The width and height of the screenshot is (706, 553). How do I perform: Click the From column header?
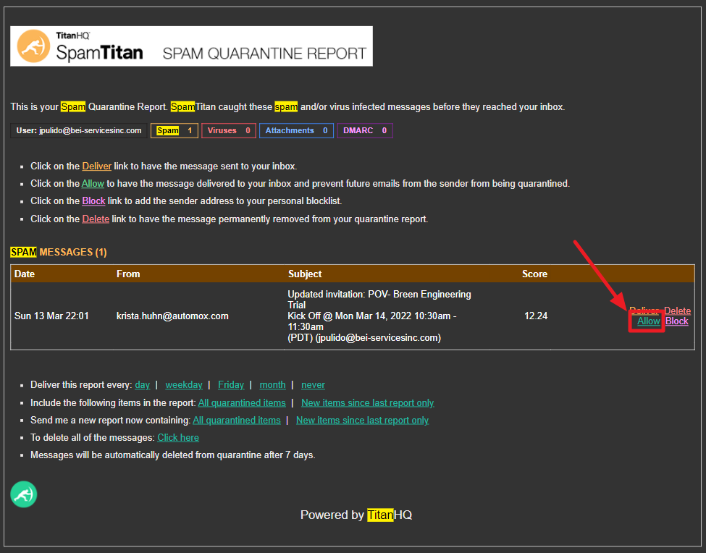click(x=128, y=274)
